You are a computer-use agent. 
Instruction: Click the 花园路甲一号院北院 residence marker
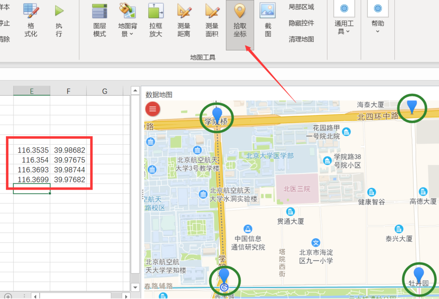tap(346, 131)
